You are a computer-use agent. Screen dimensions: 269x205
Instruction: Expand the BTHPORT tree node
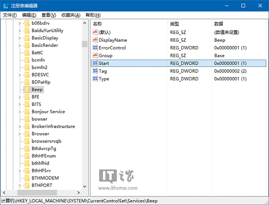tap(19, 186)
